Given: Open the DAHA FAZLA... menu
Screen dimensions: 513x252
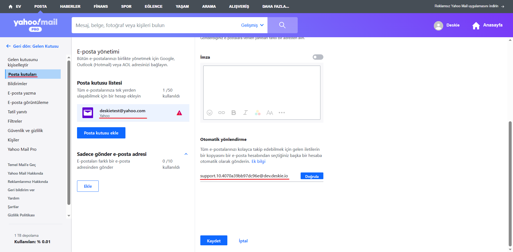Looking at the screenshot, I should pos(275,6).
